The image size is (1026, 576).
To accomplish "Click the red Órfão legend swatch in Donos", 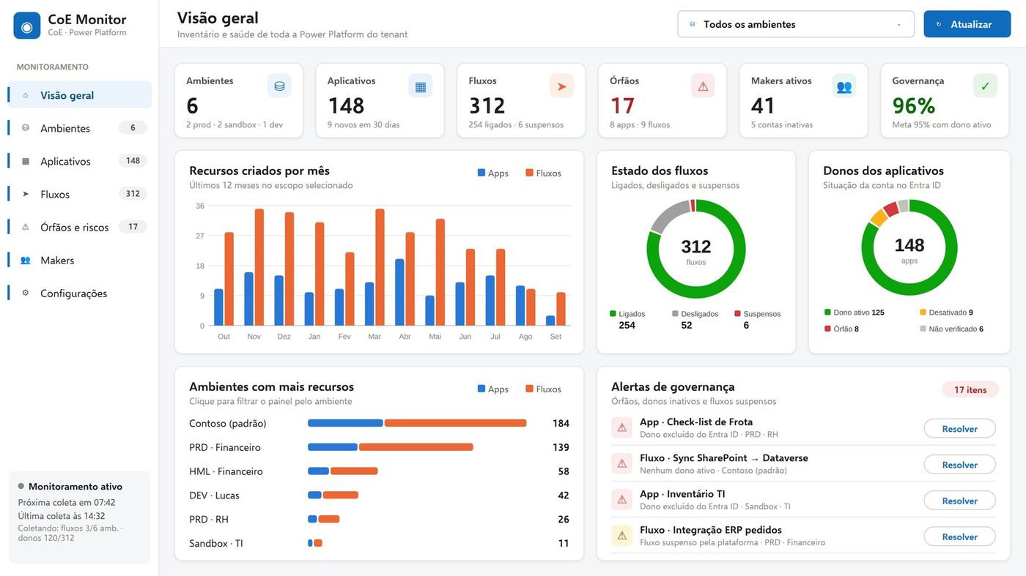I will coord(827,329).
